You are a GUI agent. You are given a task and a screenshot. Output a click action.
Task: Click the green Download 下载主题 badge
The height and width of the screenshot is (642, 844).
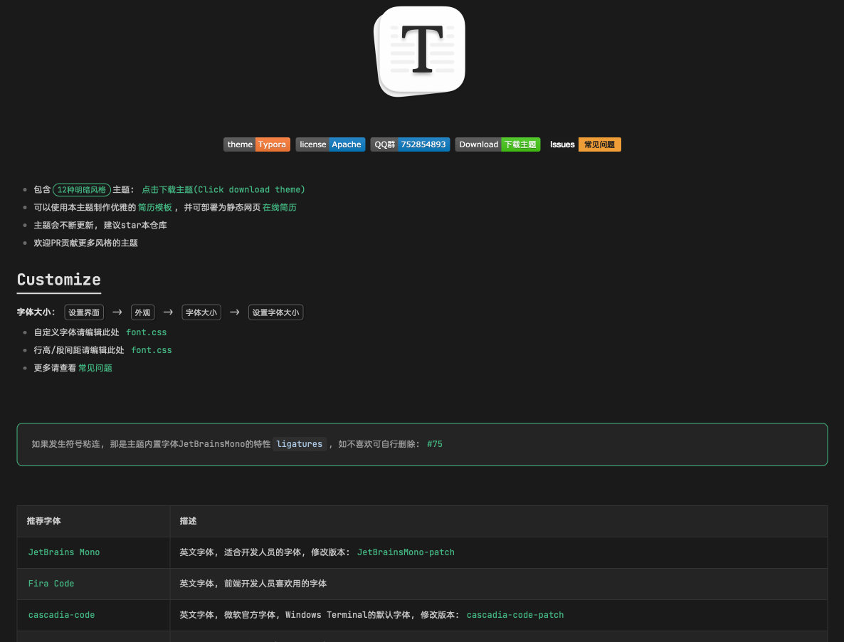(497, 144)
